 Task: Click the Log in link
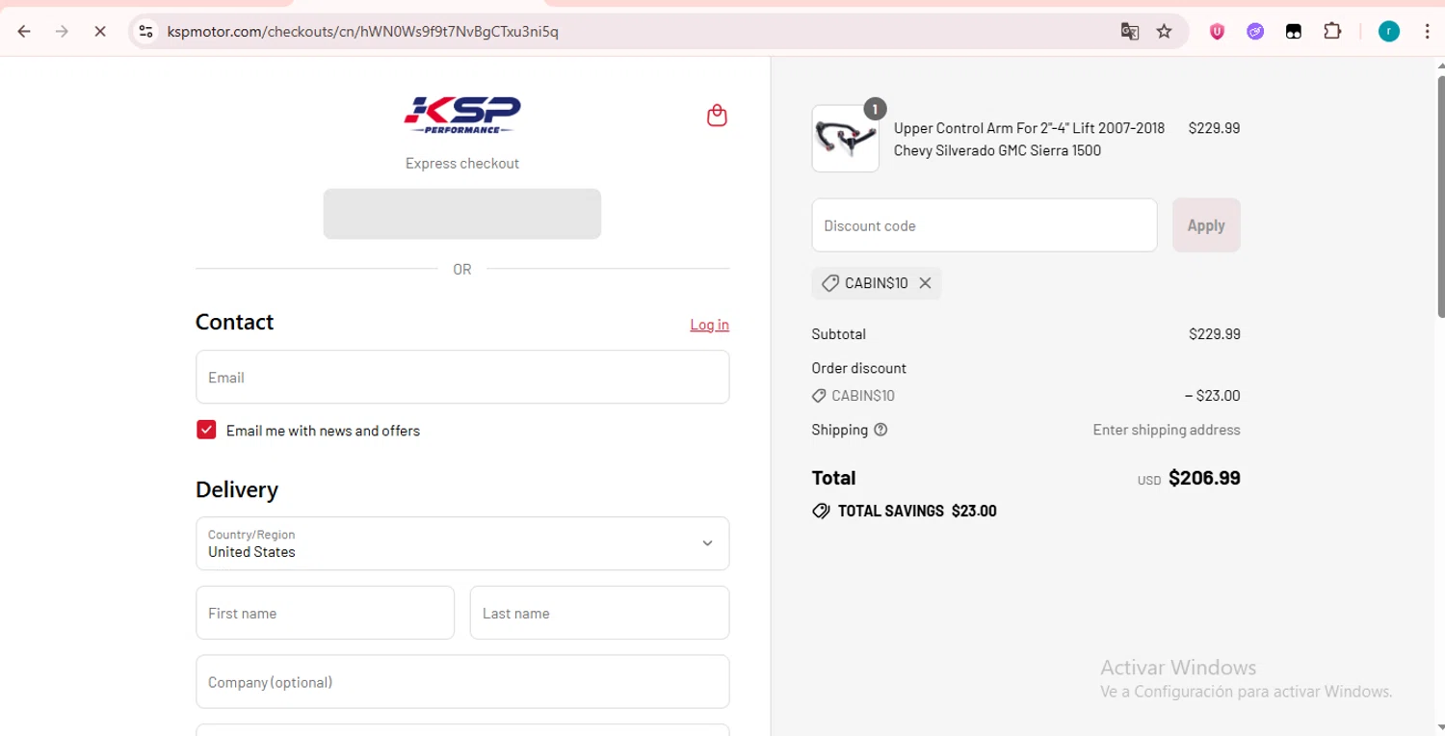(709, 325)
